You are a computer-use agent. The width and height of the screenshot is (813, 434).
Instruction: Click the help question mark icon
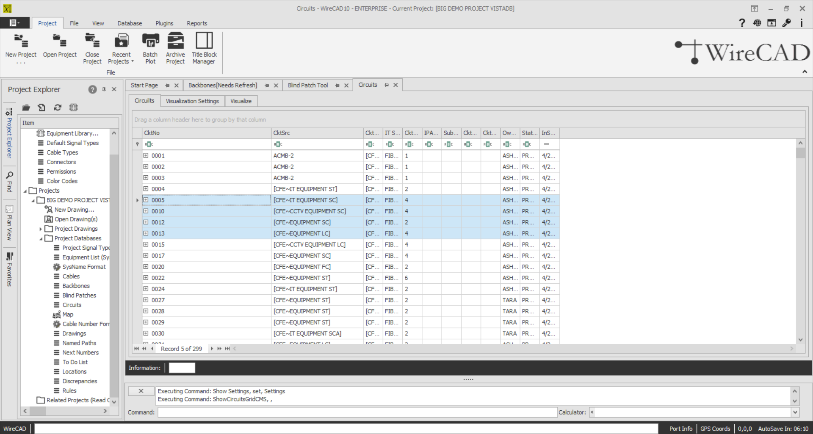click(741, 23)
